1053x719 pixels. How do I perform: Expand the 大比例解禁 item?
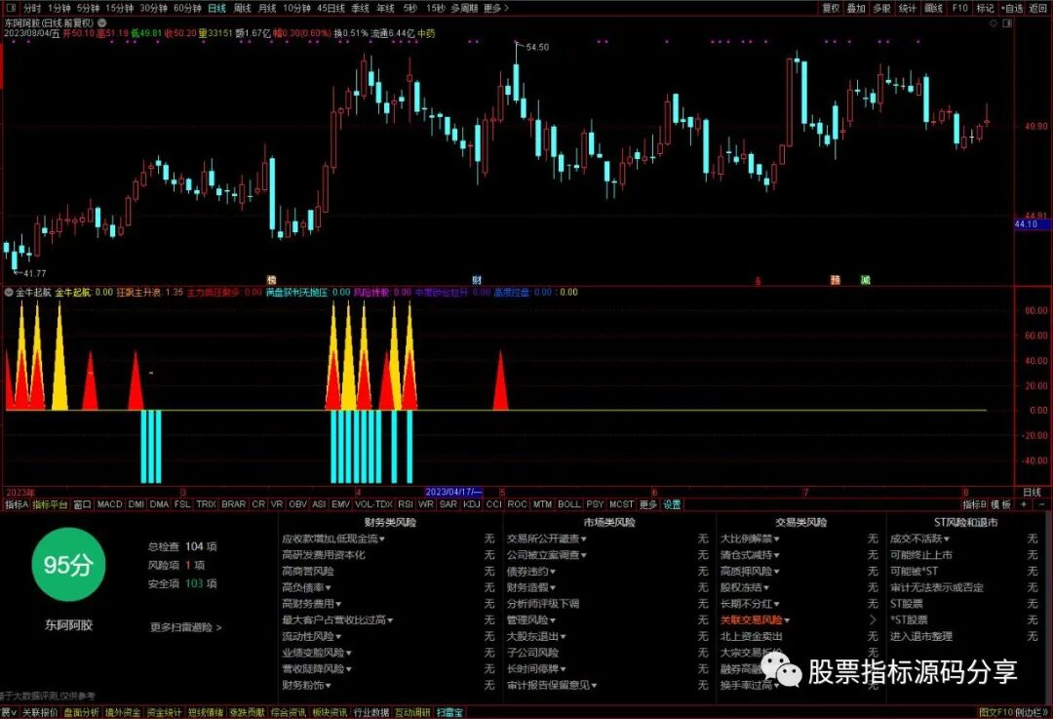pyautogui.click(x=750, y=539)
